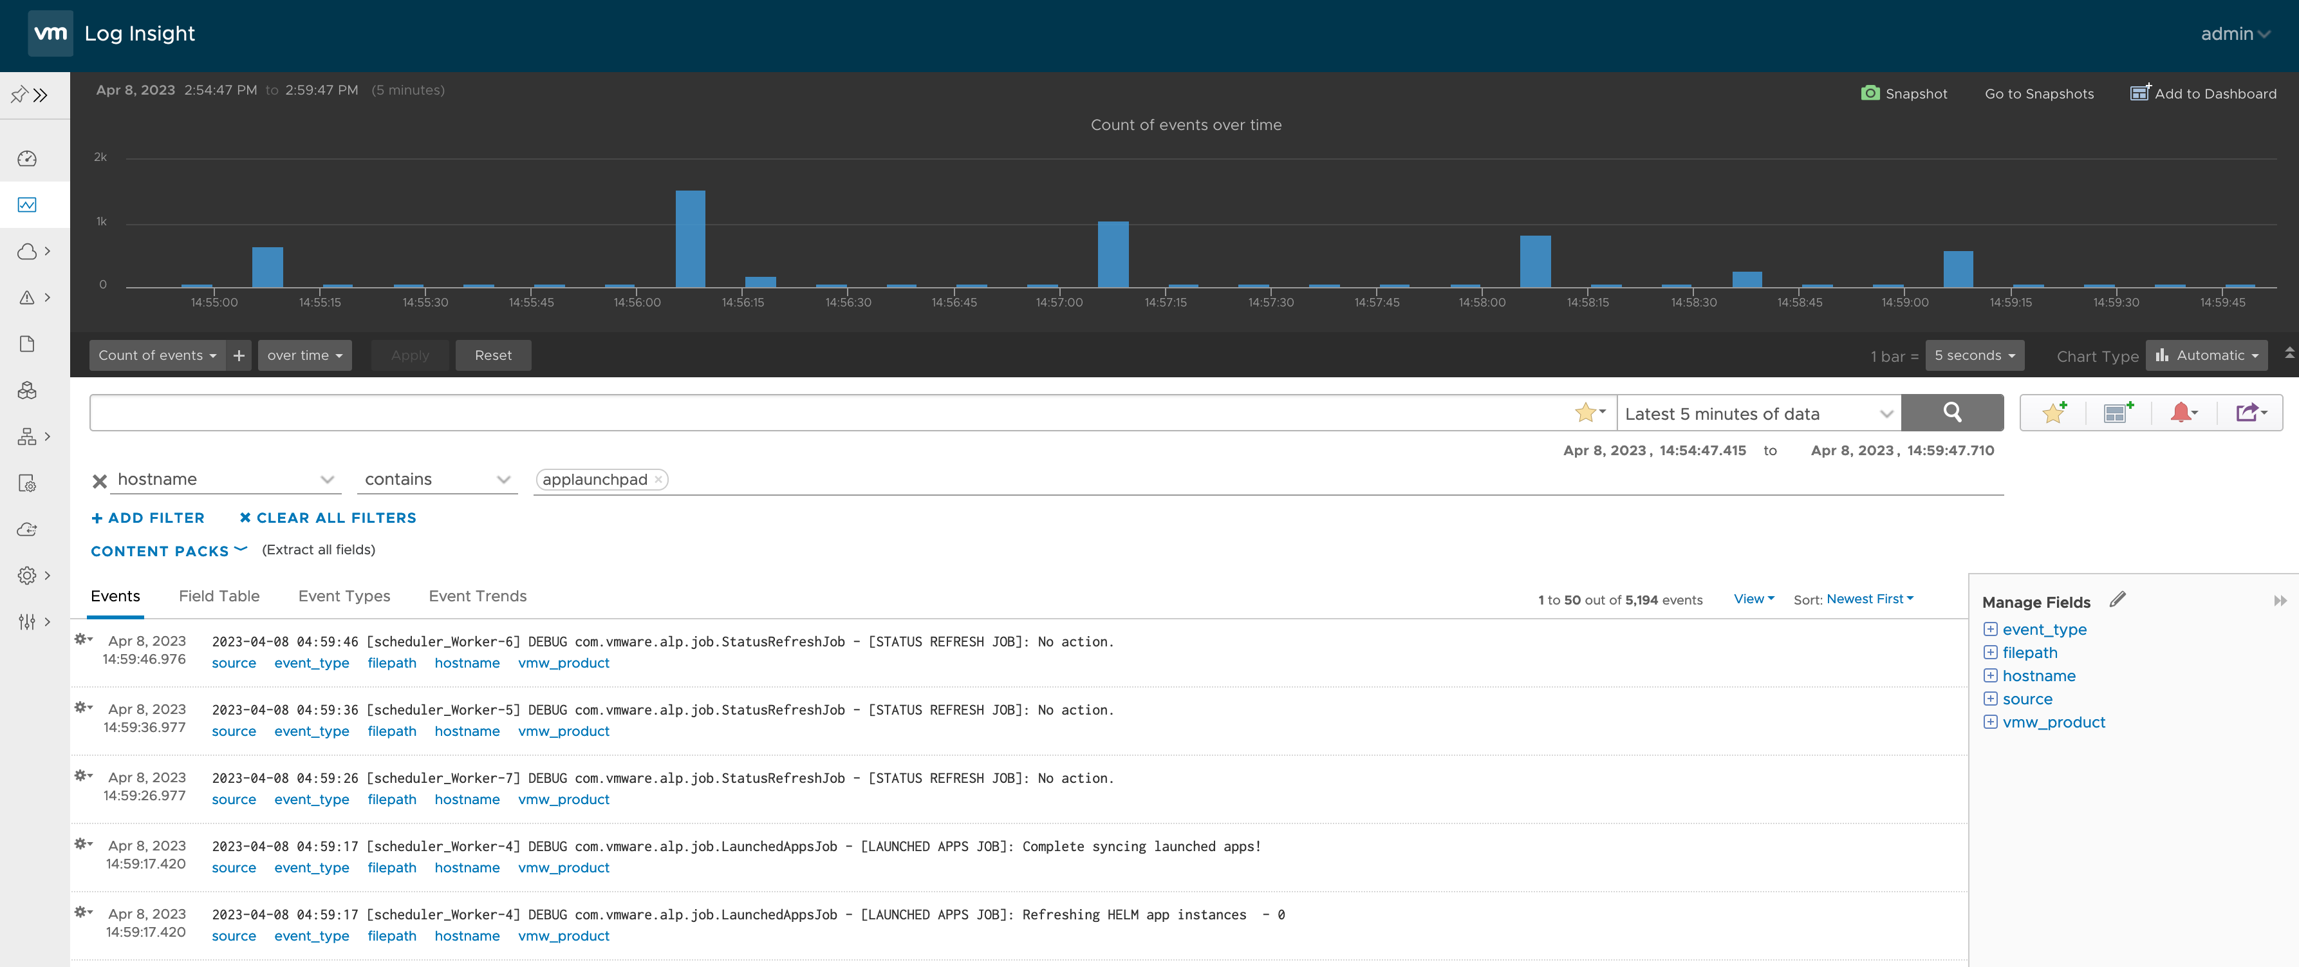The width and height of the screenshot is (2299, 967).
Task: Open the contains operator dropdown
Action: 437,480
